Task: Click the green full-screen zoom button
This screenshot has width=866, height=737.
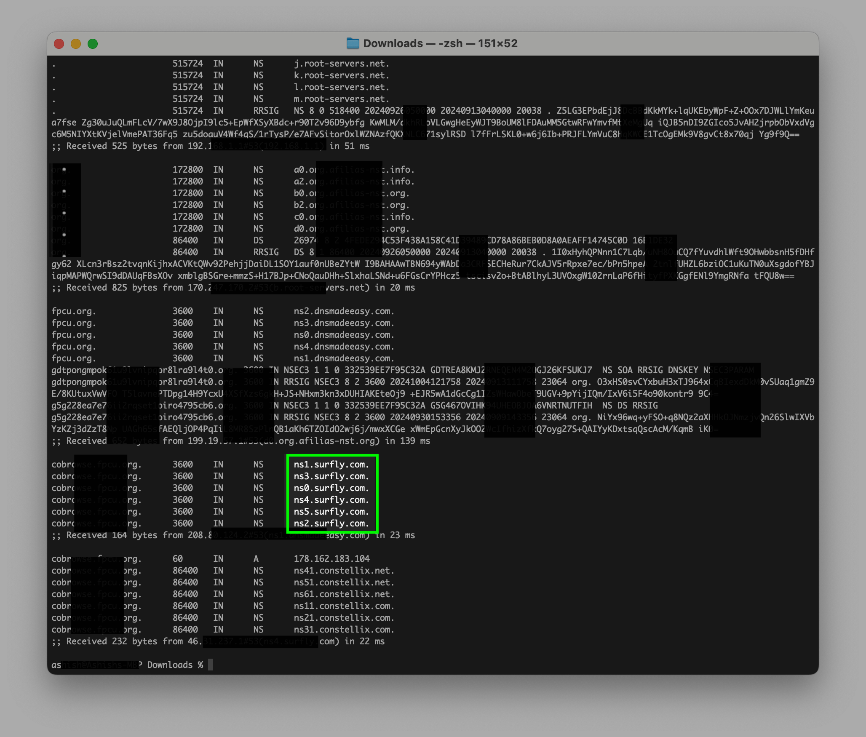Action: point(92,43)
